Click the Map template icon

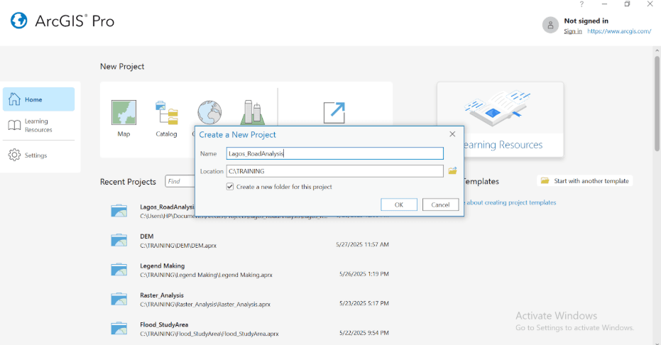(x=124, y=112)
